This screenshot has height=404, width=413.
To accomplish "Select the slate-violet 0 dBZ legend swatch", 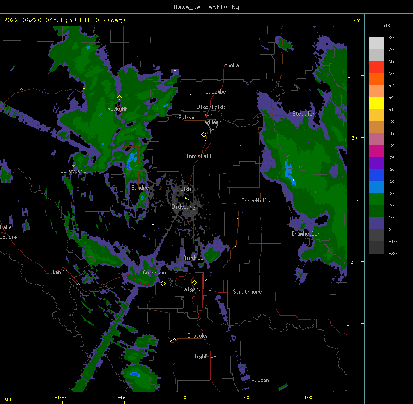I will tap(377, 224).
